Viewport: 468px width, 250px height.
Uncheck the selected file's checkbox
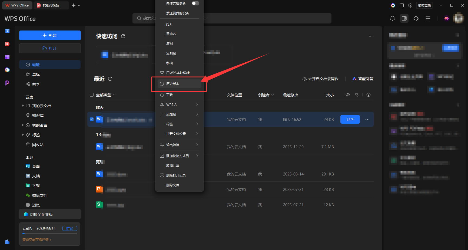(92, 119)
